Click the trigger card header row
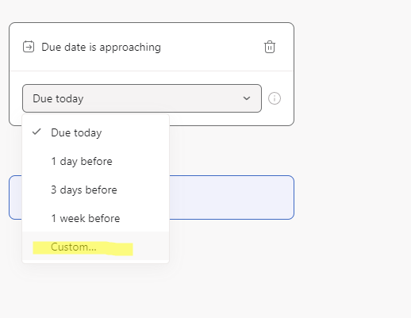This screenshot has width=411, height=318. pyautogui.click(x=152, y=47)
